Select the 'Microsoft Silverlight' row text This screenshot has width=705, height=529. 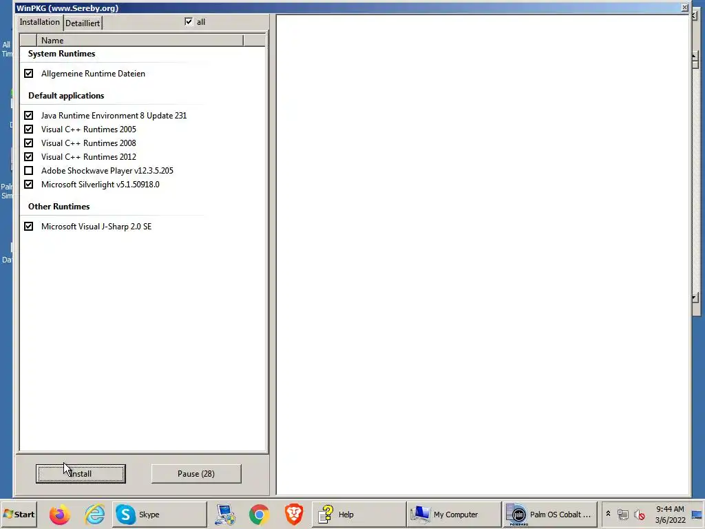coord(101,185)
